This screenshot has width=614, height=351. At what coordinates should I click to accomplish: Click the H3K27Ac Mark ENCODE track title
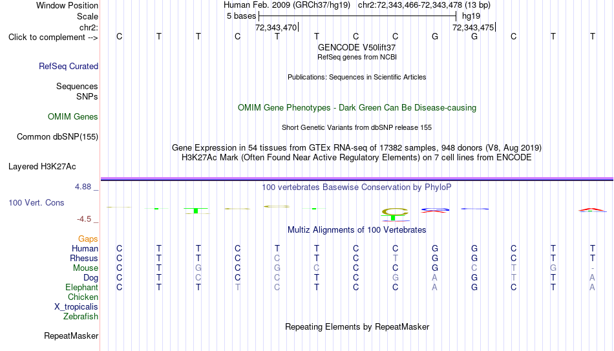coord(357,158)
